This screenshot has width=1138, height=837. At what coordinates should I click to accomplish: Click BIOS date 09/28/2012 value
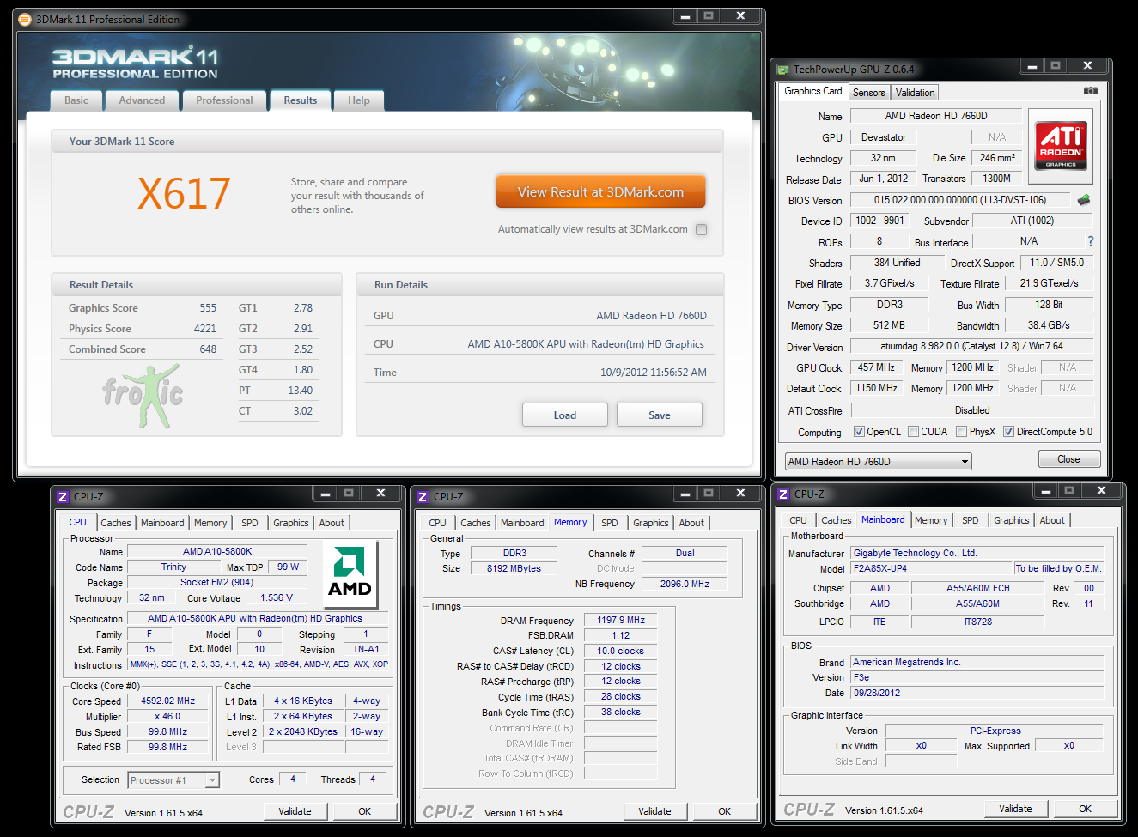pyautogui.click(x=977, y=693)
